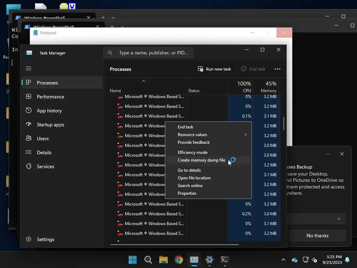
Task: Click the Users people icon
Action: pyautogui.click(x=29, y=138)
